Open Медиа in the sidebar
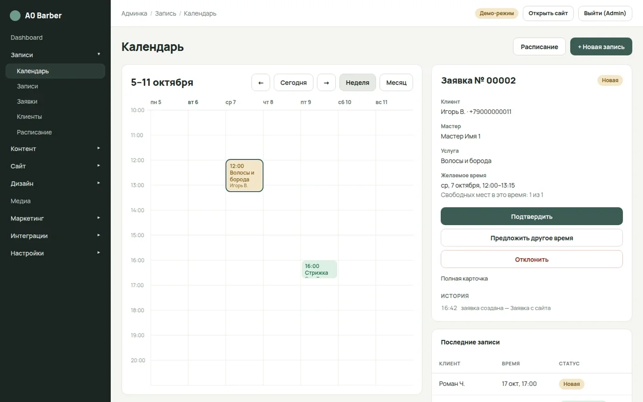Screen dimensions: 643x402 tap(55, 201)
